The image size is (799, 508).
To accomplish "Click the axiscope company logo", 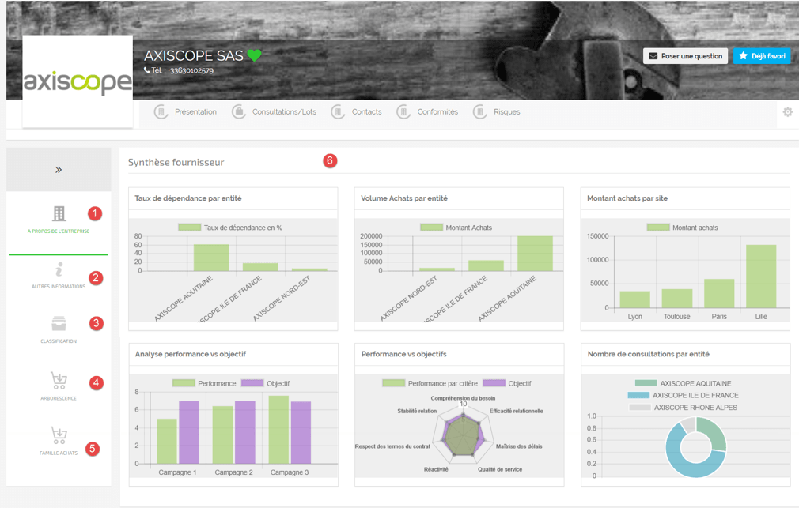I will point(78,81).
